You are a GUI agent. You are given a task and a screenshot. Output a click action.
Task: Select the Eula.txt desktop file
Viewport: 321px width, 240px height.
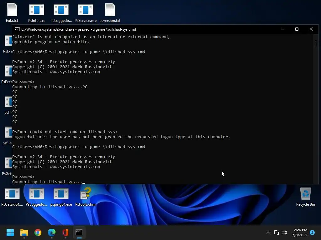click(12, 12)
